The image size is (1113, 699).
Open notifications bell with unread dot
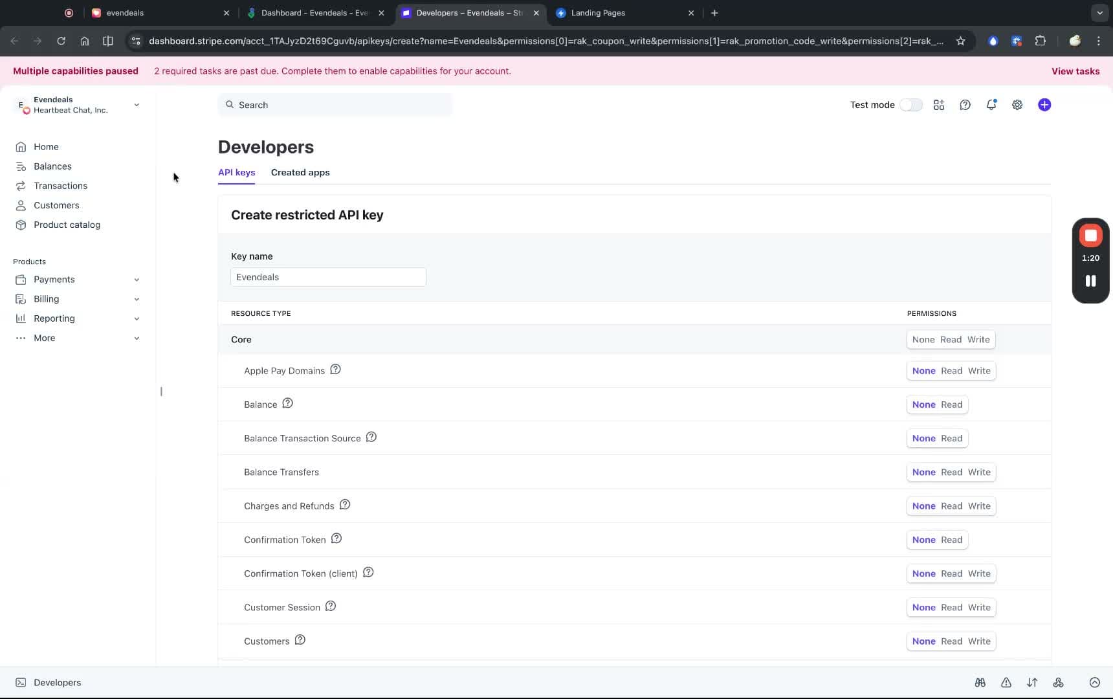(x=991, y=105)
